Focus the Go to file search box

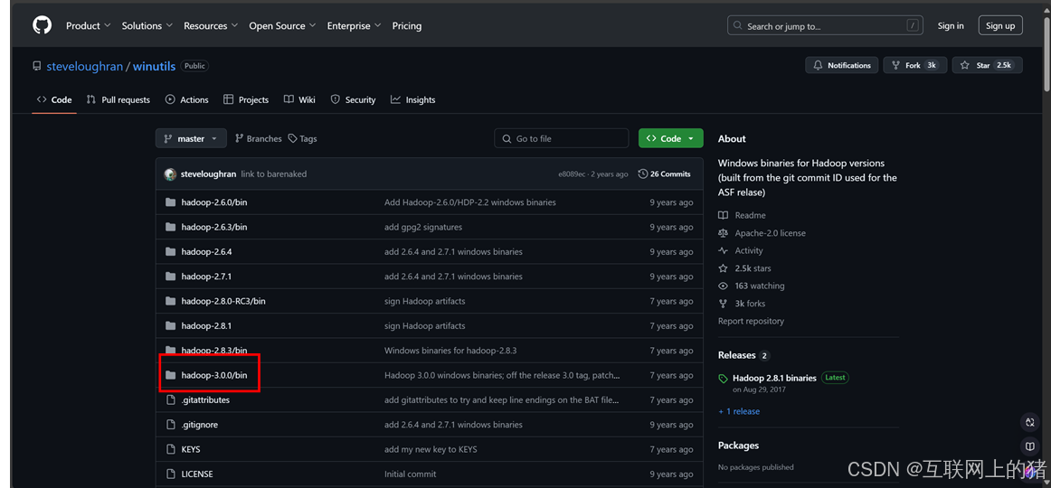coord(562,138)
